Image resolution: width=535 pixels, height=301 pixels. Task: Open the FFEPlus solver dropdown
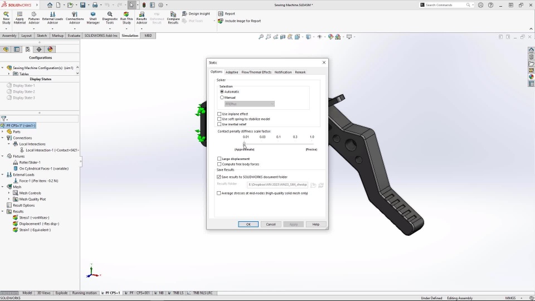tap(250, 104)
